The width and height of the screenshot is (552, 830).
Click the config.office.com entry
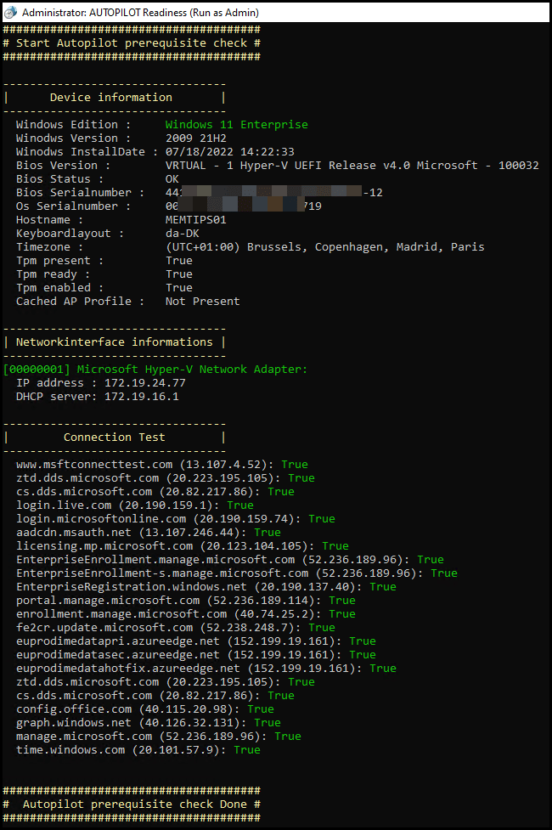coord(144,709)
